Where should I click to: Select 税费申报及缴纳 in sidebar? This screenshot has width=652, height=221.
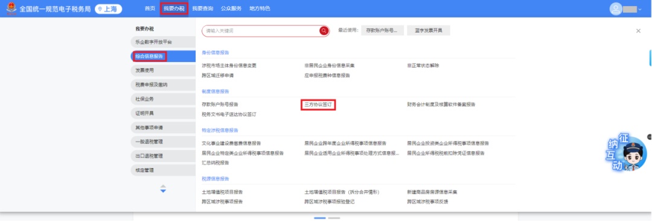[163, 84]
